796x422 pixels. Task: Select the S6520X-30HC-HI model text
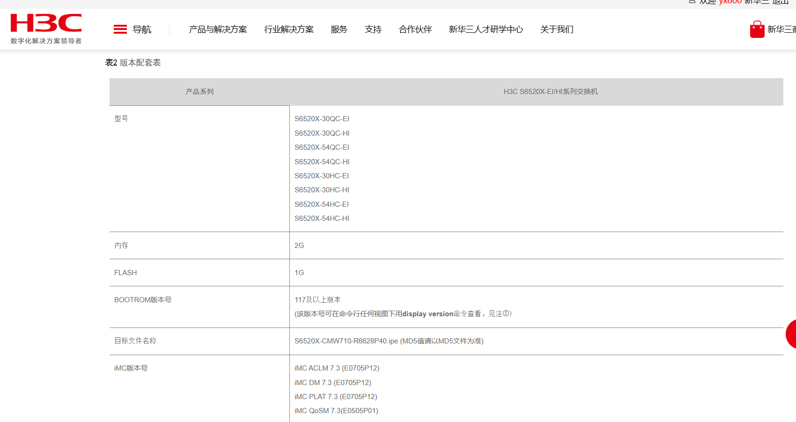click(322, 190)
